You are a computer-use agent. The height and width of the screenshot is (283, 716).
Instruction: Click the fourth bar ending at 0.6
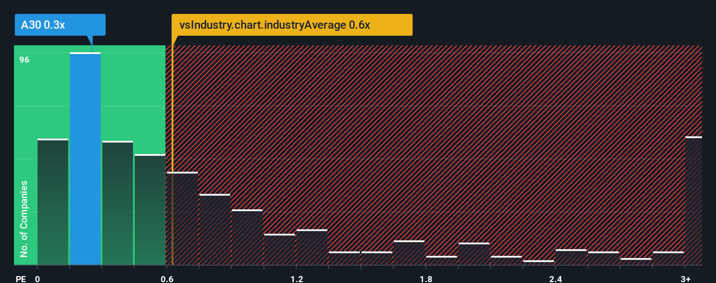[150, 210]
